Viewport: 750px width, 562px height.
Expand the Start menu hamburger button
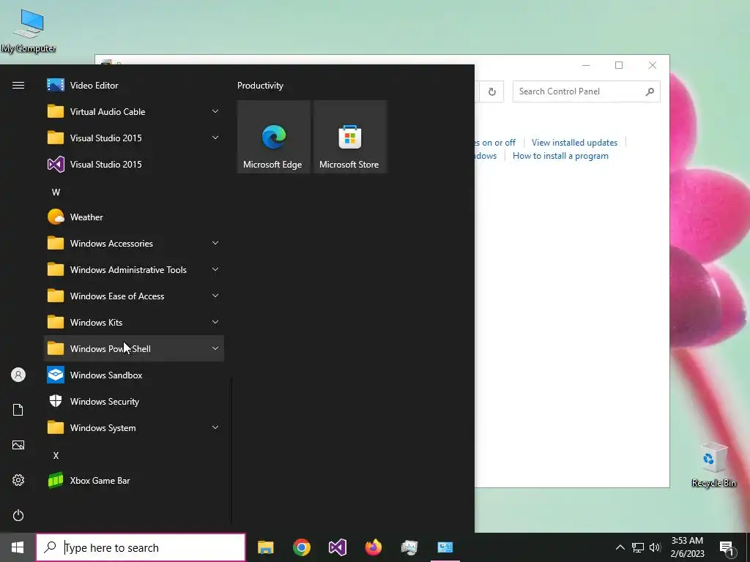click(18, 86)
